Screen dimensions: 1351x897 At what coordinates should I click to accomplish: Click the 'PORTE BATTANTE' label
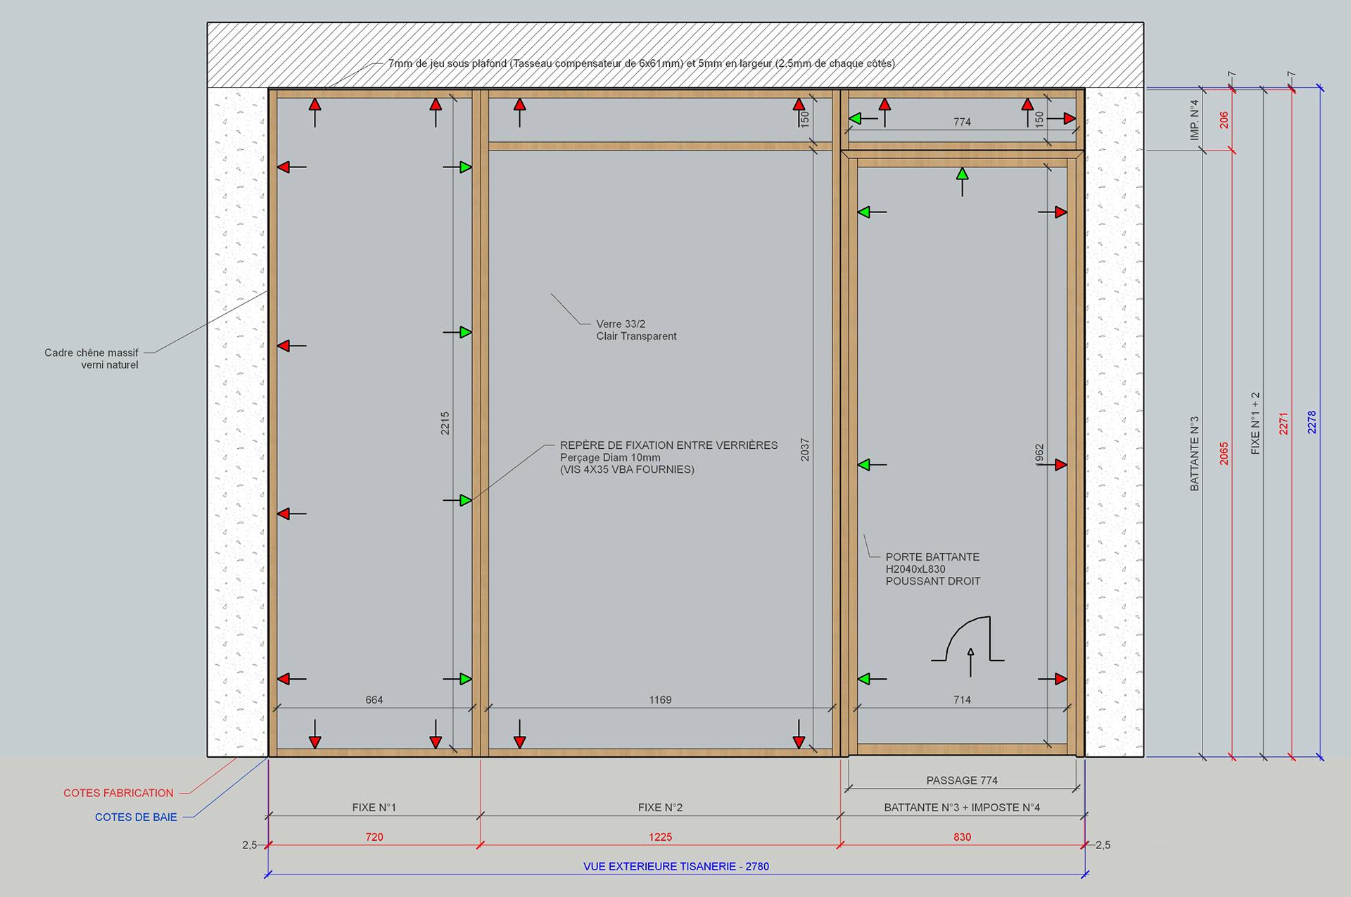[932, 556]
